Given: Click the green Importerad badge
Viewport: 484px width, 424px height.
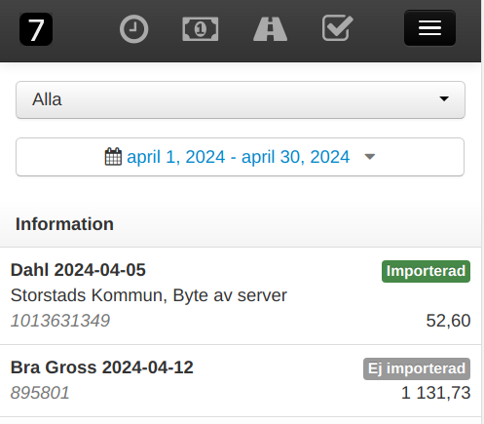Looking at the screenshot, I should pos(426,271).
